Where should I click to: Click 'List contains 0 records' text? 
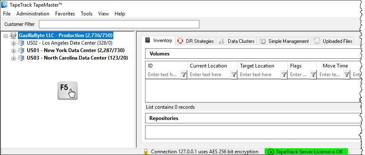171,107
